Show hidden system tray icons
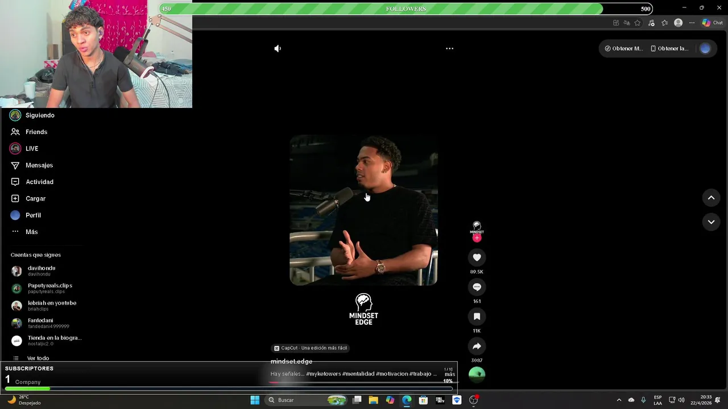728x409 pixels. click(x=619, y=400)
